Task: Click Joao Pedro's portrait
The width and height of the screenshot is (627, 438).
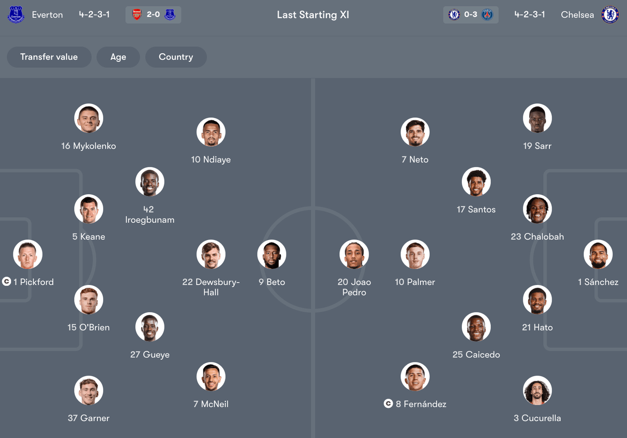Action: pos(354,254)
